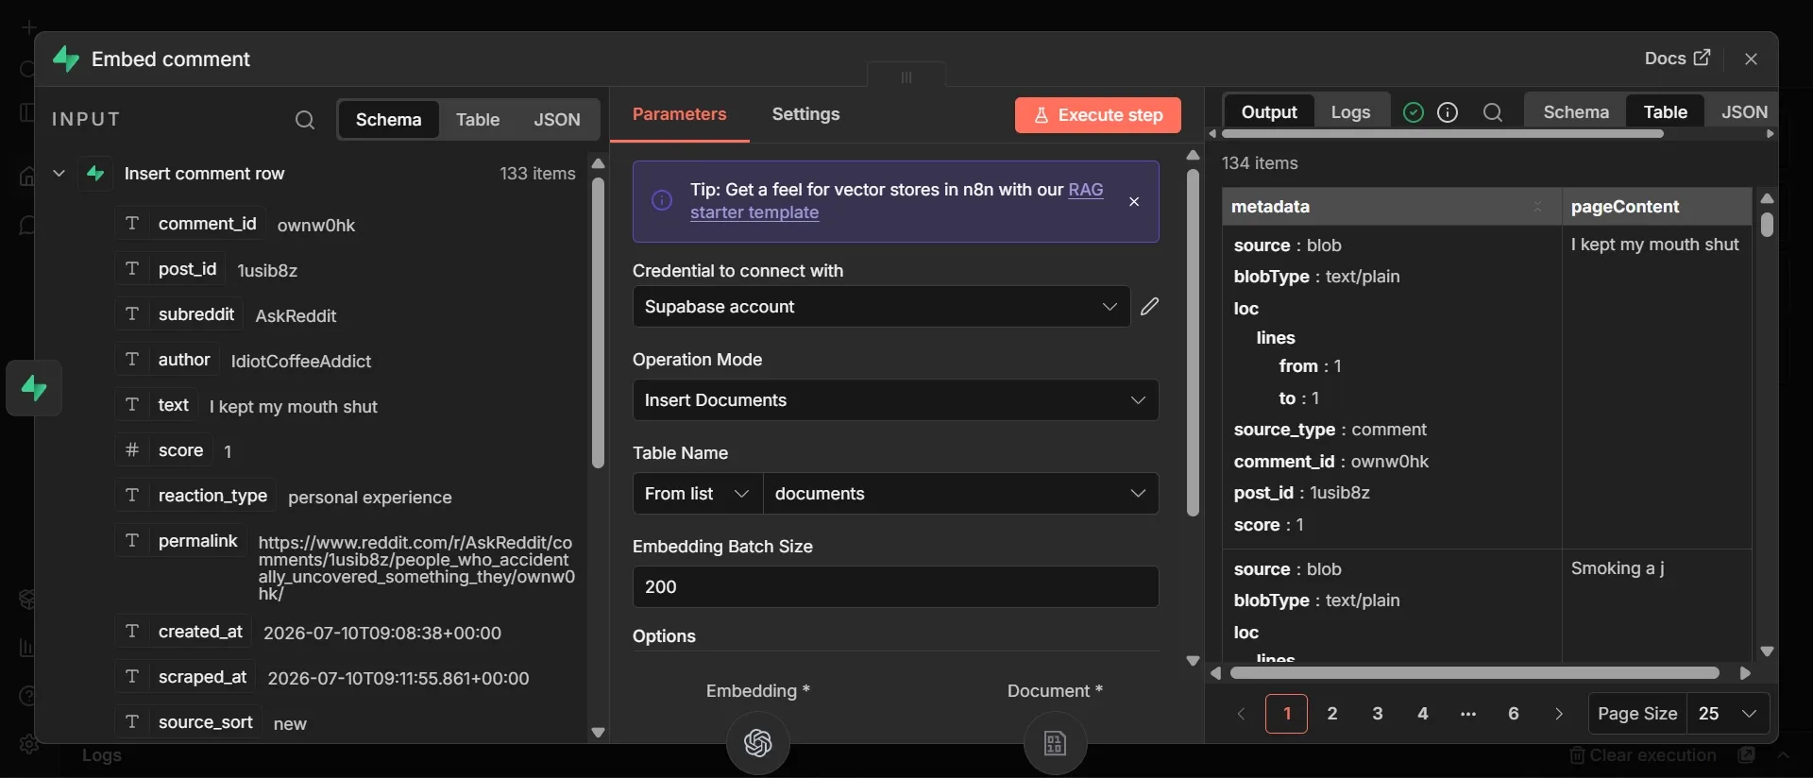
Task: Click the Insert comment row node icon
Action: click(x=95, y=173)
